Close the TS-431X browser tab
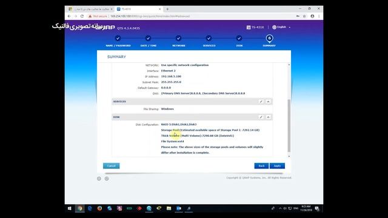This screenshot has width=388, height=218. pos(159,9)
